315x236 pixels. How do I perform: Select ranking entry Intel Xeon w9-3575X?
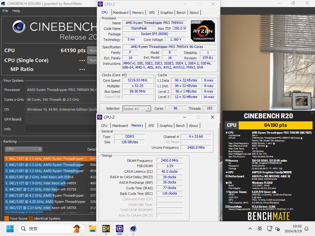pyautogui.click(x=50, y=189)
